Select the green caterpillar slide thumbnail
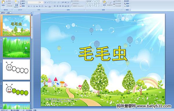 coord(17,92)
